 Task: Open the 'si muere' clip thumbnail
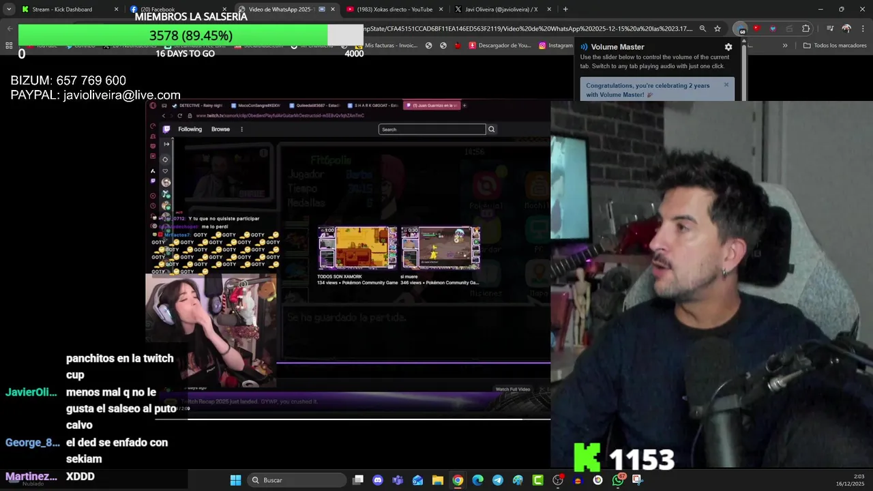(x=440, y=248)
